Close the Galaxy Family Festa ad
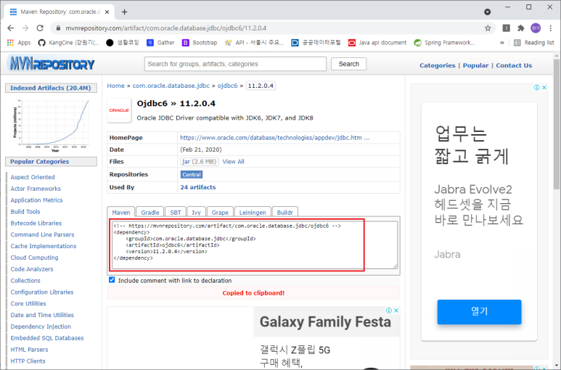Viewport: 561px width, 370px height. pos(396,311)
